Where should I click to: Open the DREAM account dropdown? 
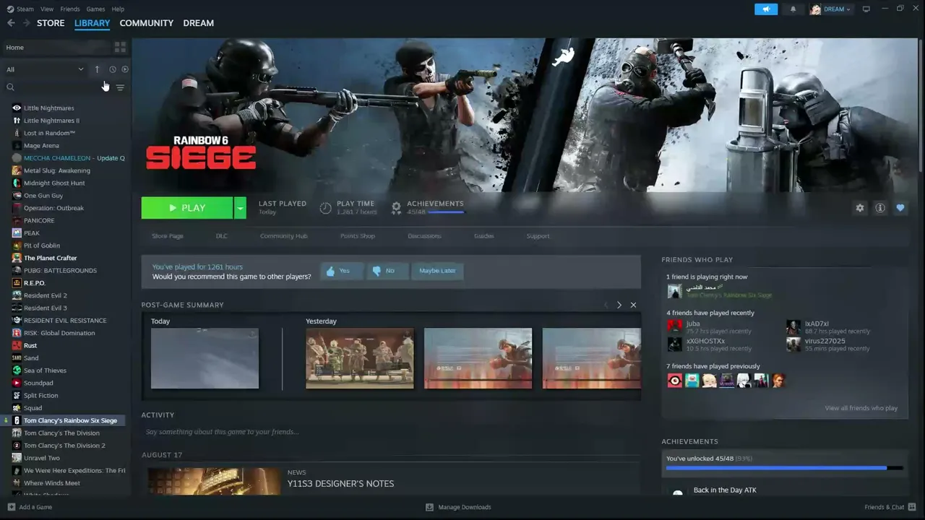coord(831,9)
